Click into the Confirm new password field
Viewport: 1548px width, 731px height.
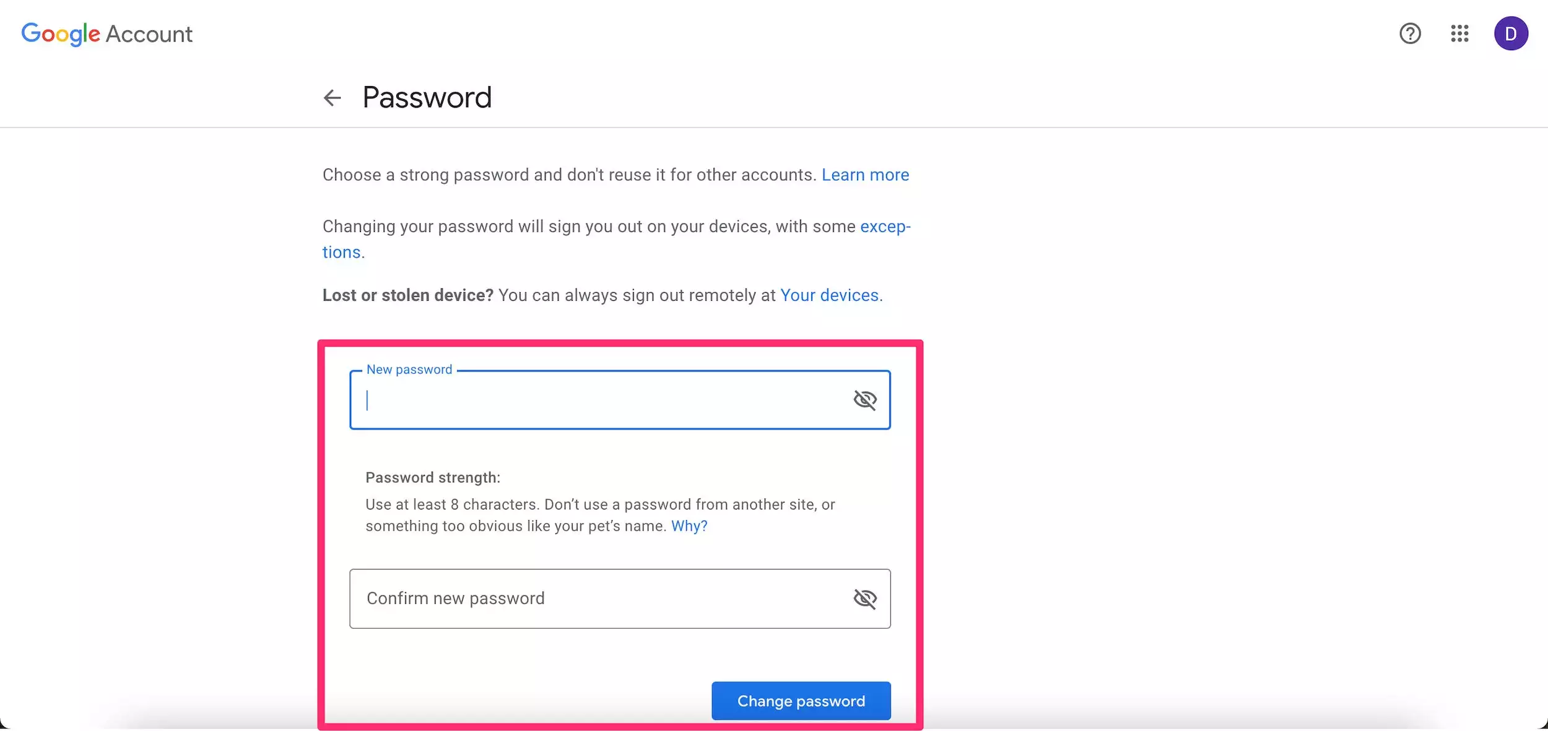tap(601, 599)
